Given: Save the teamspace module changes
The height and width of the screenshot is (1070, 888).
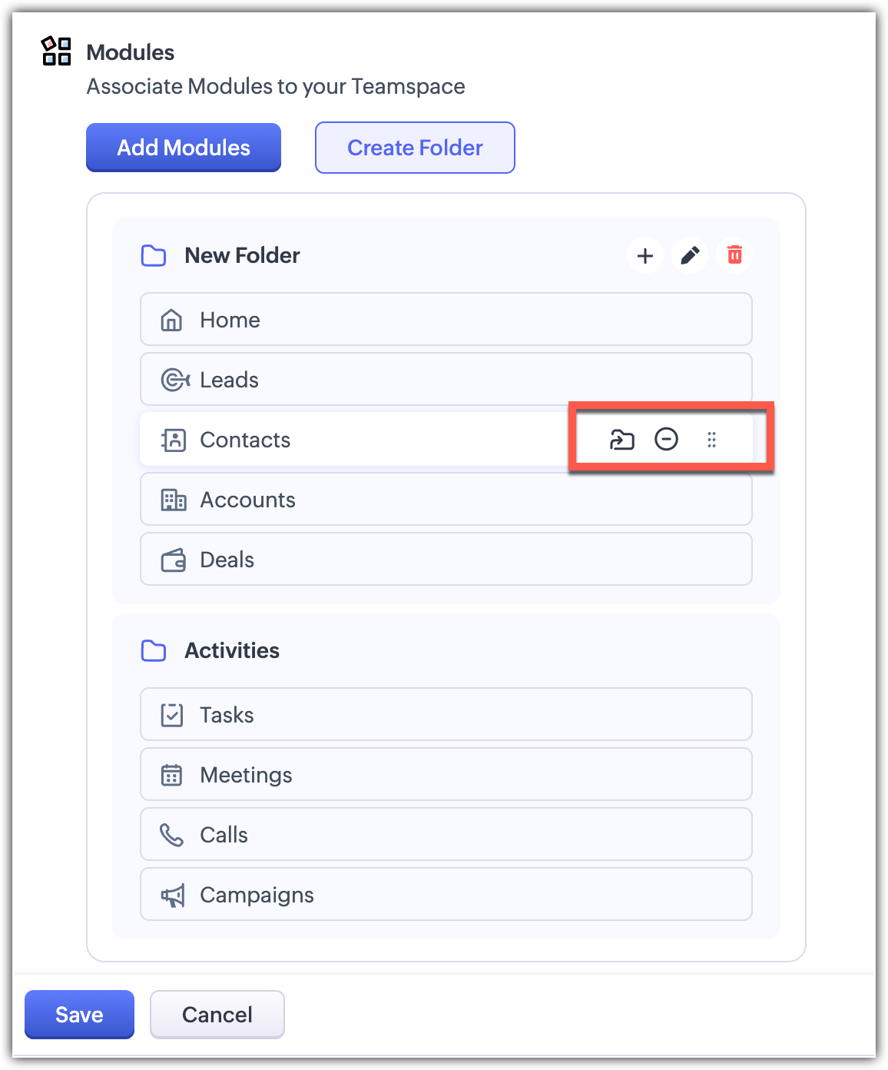Looking at the screenshot, I should (x=79, y=1015).
